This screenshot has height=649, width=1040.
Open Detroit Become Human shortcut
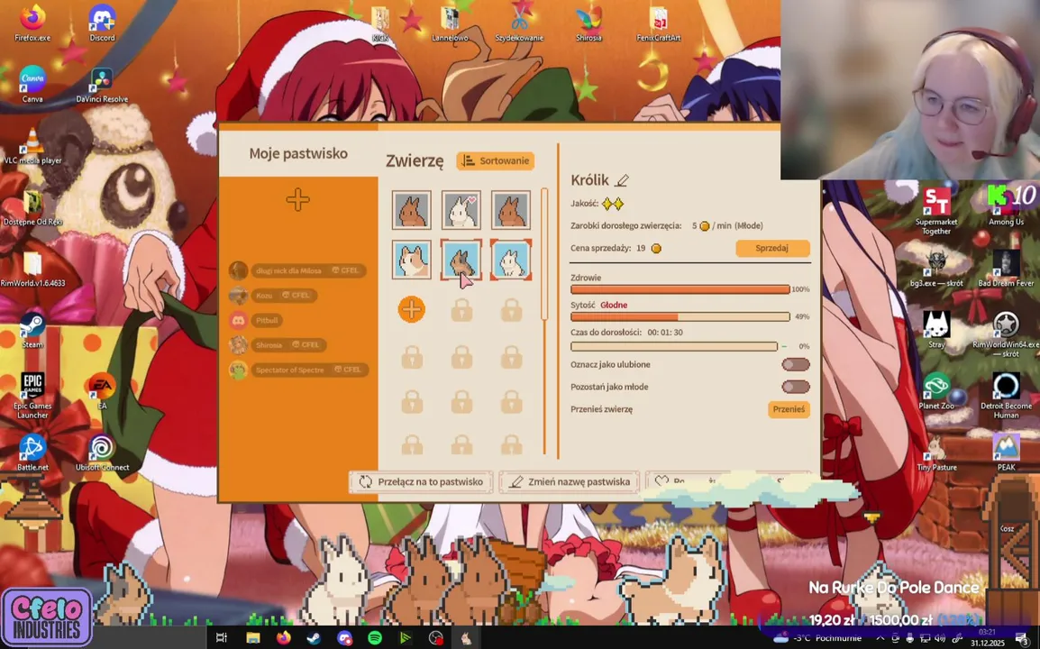pyautogui.click(x=1006, y=396)
